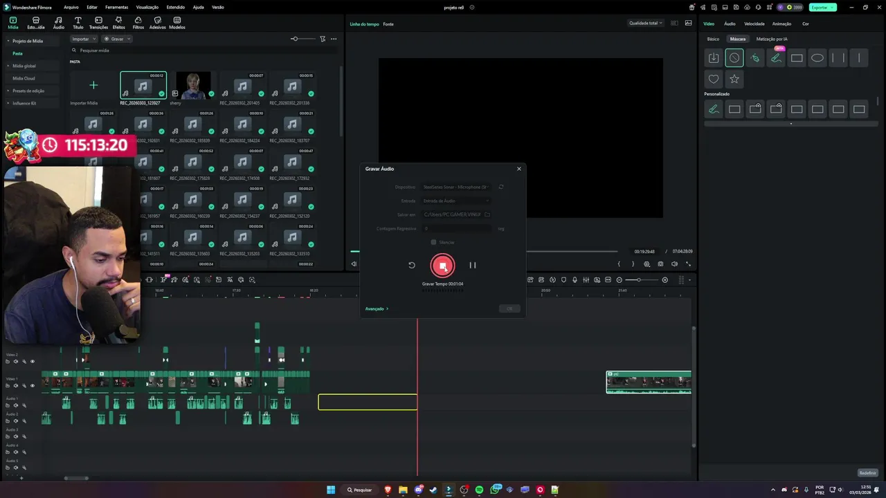Open the Transições tab
The image size is (886, 498).
[98, 23]
